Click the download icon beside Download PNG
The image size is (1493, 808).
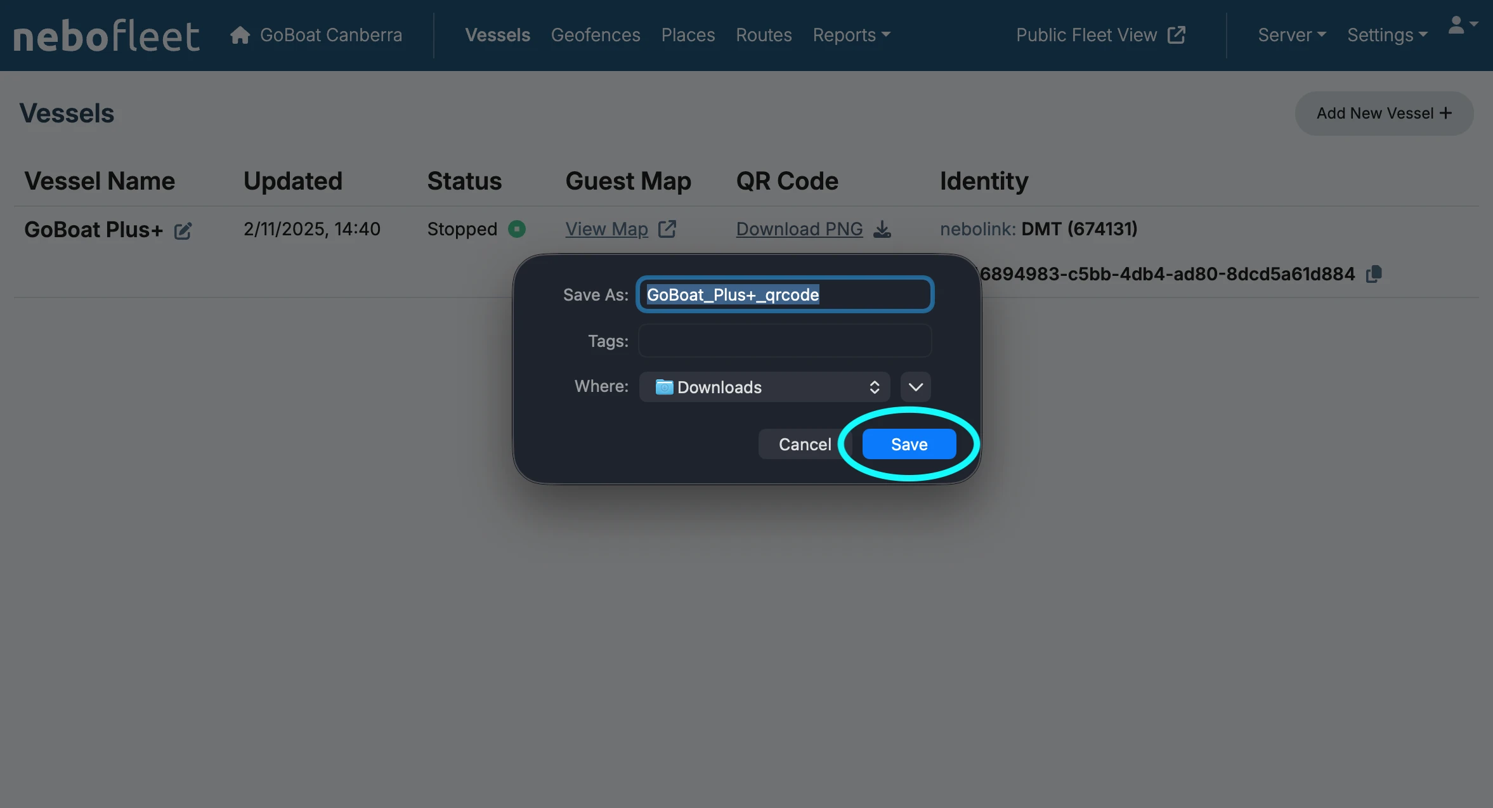(x=882, y=229)
